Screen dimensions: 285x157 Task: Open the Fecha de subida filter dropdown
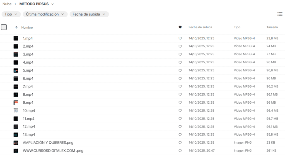89,14
